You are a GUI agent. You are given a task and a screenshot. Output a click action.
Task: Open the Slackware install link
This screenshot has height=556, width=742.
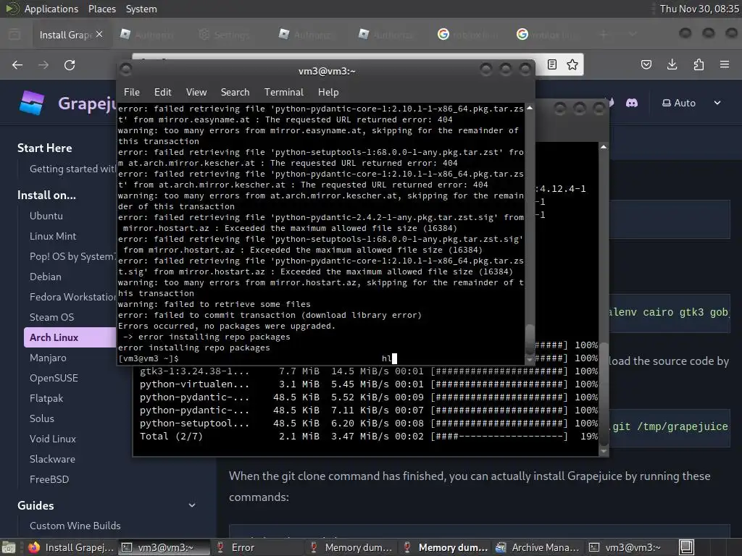point(52,460)
